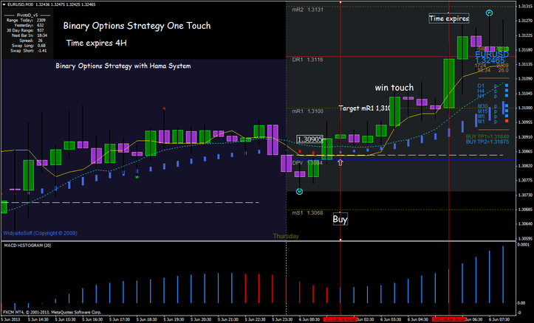The width and height of the screenshot is (534, 323).
Task: Click the 1.31000 price scale value
Action: pyautogui.click(x=525, y=108)
